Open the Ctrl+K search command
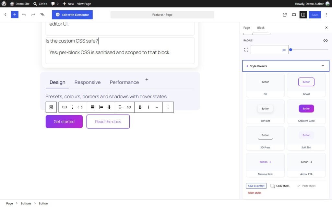This screenshot has height=207, width=332. click(40, 4)
